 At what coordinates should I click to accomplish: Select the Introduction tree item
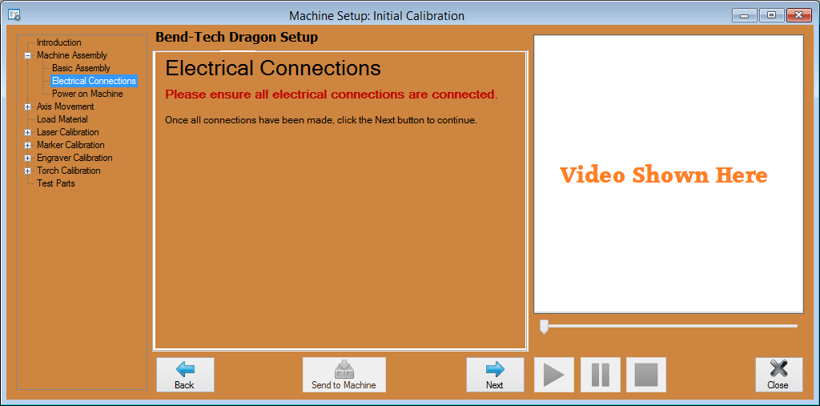(x=59, y=42)
